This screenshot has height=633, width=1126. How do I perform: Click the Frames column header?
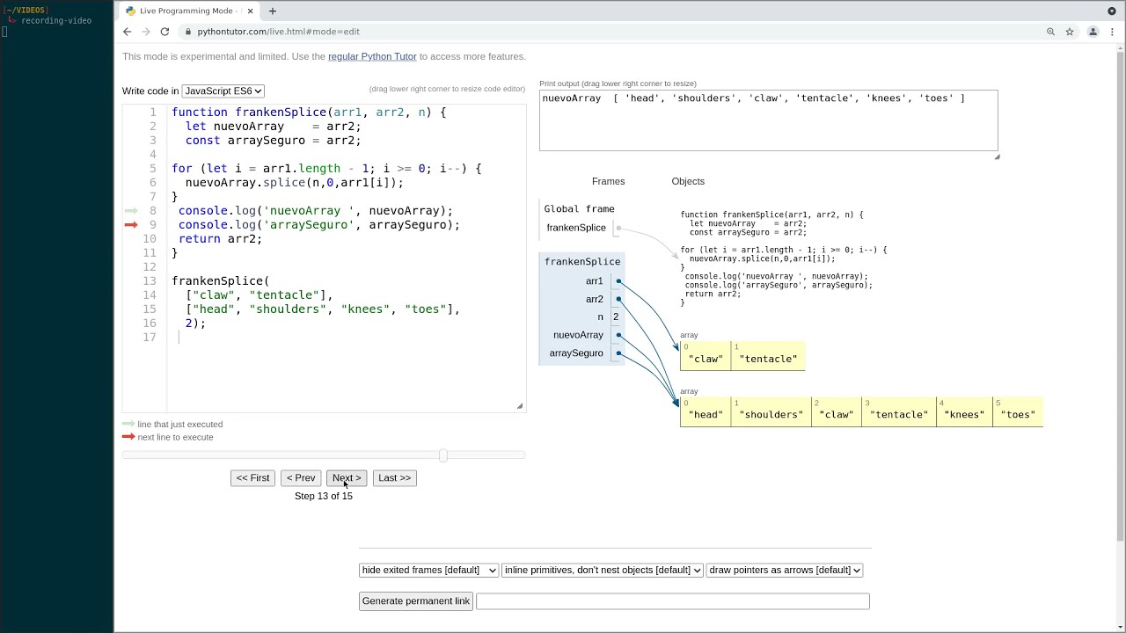(608, 181)
